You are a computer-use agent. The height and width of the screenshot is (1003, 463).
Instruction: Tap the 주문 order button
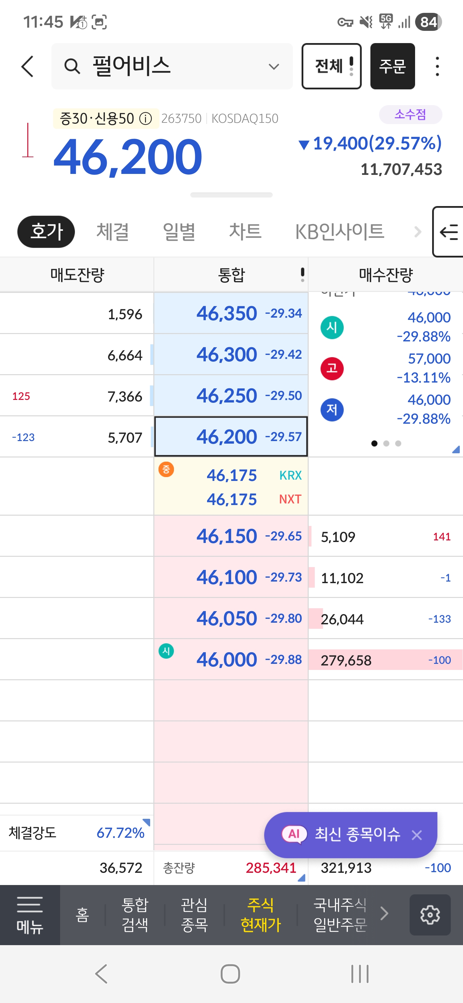[392, 66]
